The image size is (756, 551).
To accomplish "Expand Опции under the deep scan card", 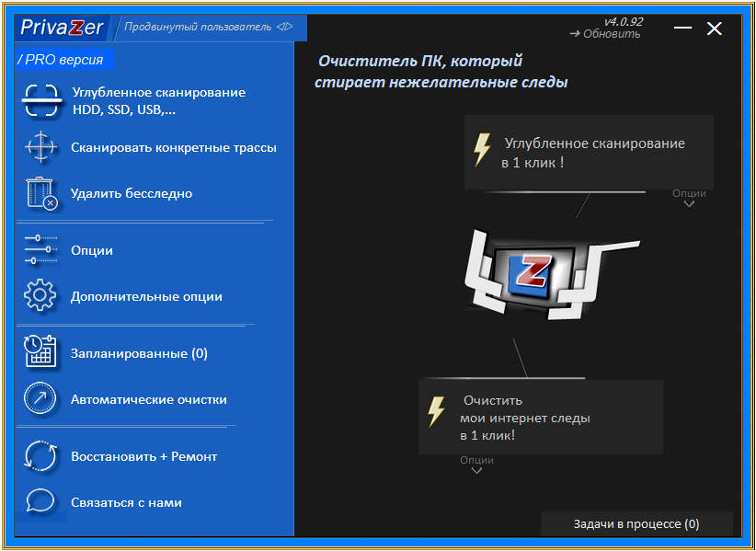I will tap(690, 198).
